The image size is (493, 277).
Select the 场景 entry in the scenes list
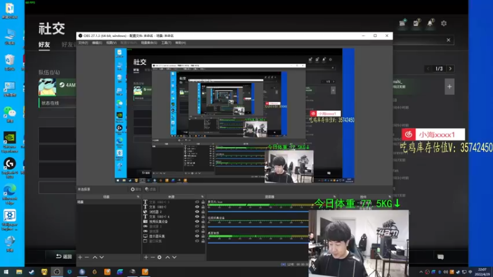tap(109, 202)
